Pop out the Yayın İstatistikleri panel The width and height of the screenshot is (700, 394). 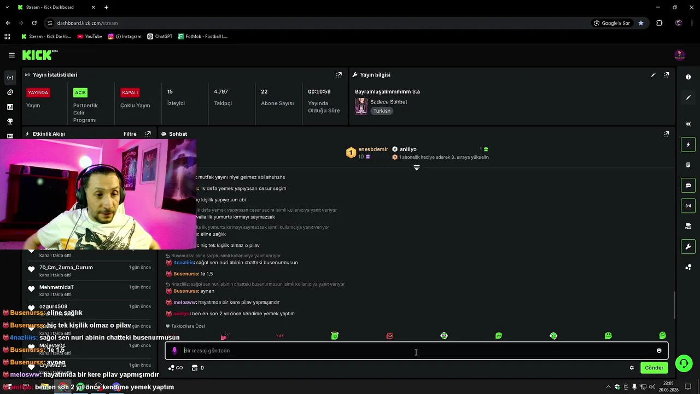[339, 75]
